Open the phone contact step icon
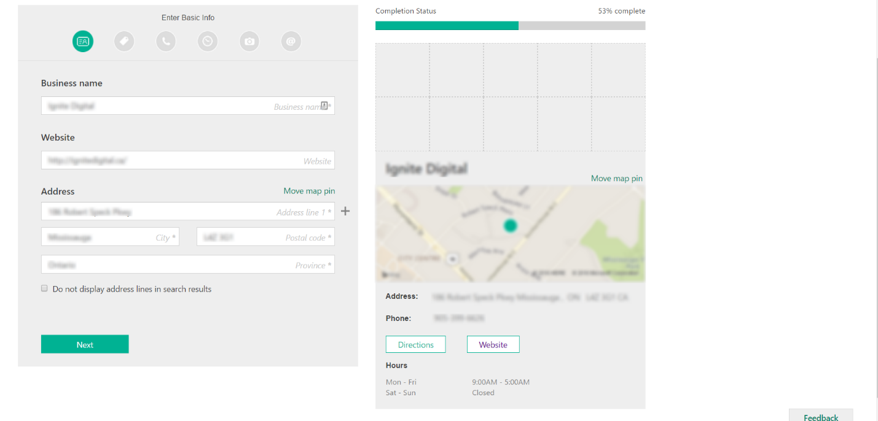The width and height of the screenshot is (878, 421). pyautogui.click(x=166, y=41)
